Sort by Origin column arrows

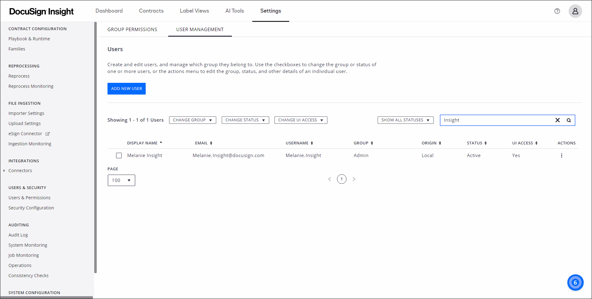point(440,143)
